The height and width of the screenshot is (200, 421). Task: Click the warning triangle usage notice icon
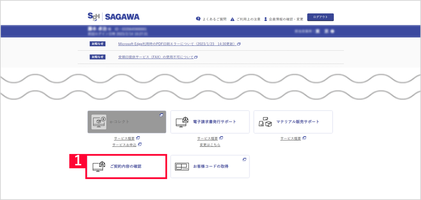tap(232, 19)
